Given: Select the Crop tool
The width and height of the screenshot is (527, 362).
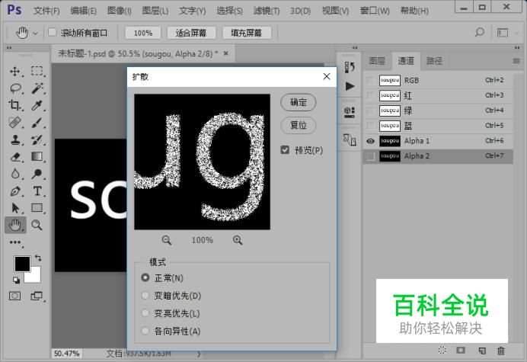Looking at the screenshot, I should (x=14, y=105).
